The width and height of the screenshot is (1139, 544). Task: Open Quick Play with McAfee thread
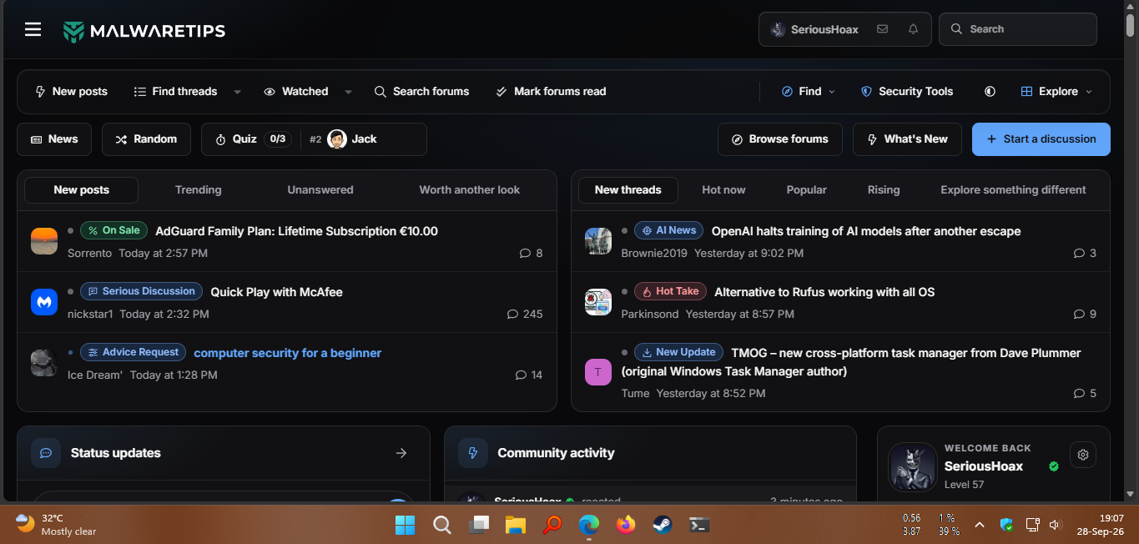click(x=276, y=292)
